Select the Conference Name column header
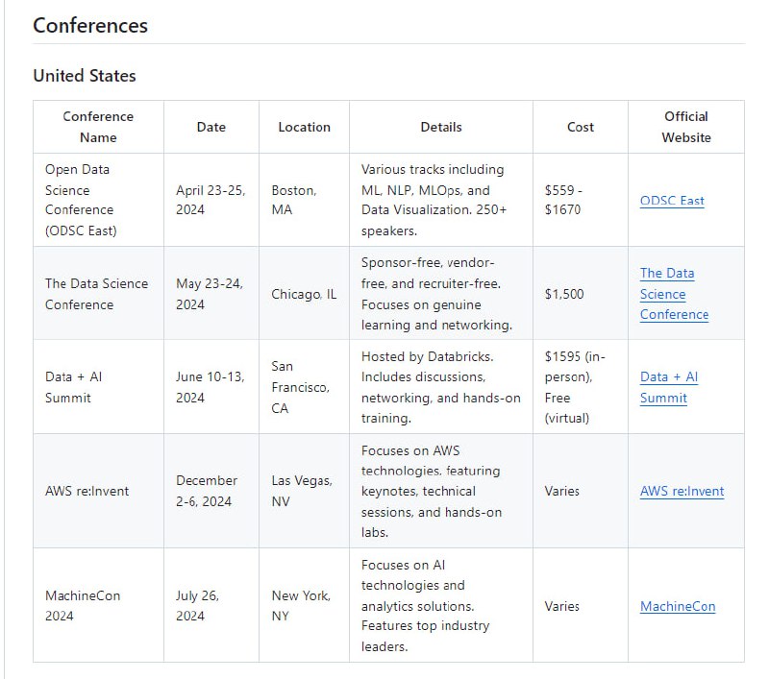 (x=98, y=127)
